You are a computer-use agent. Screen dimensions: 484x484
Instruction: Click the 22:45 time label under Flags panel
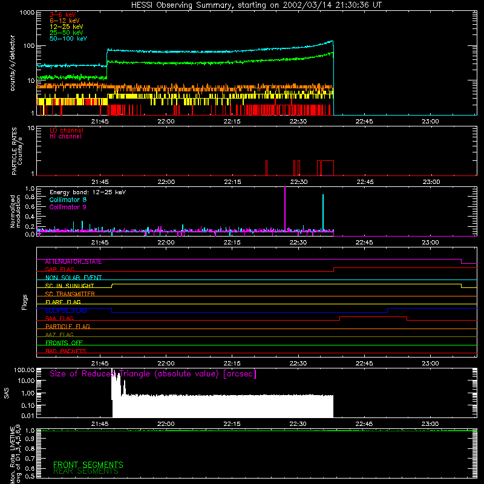click(364, 364)
